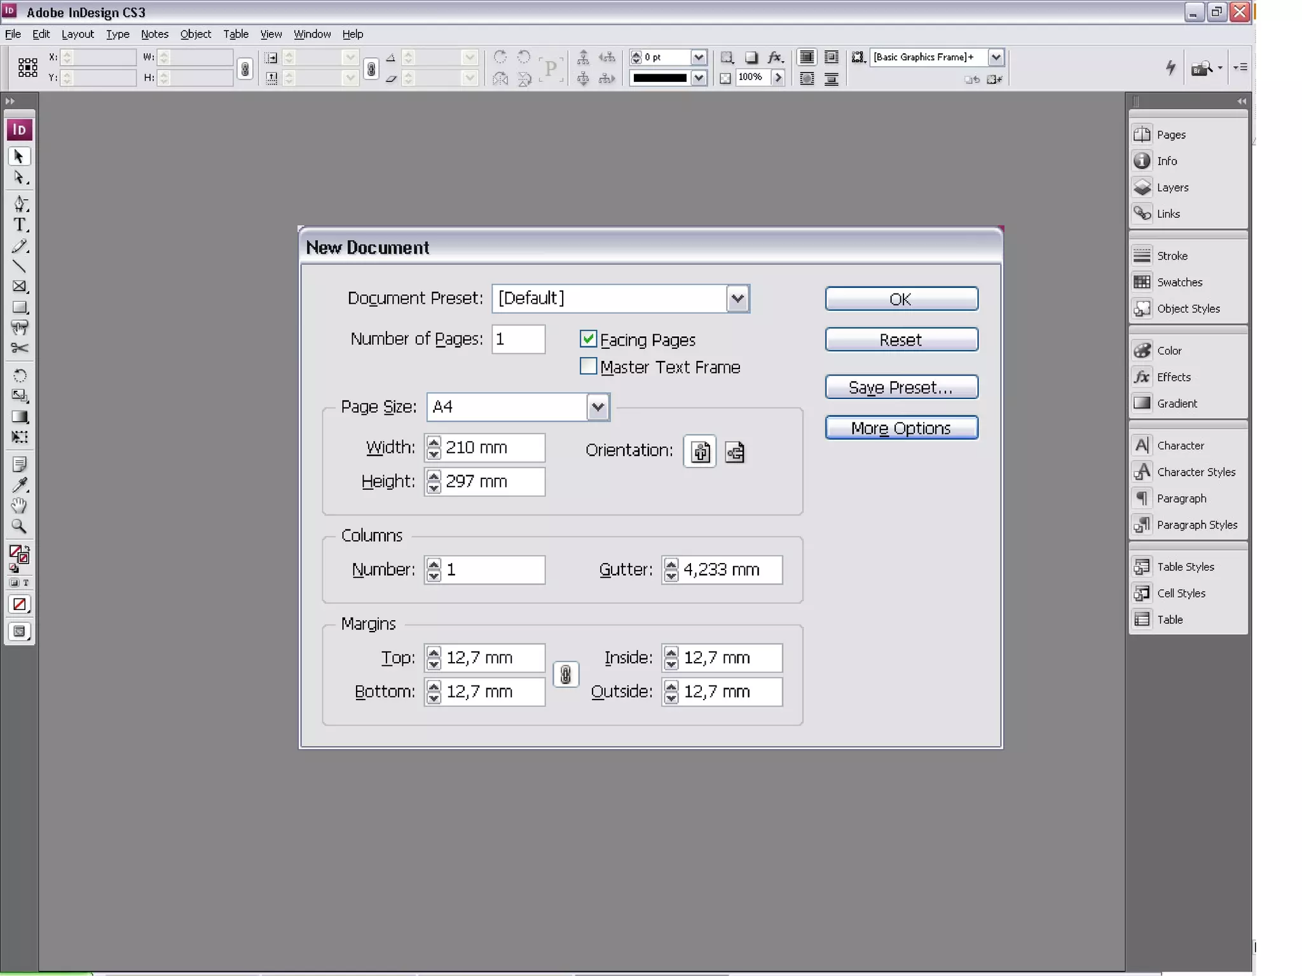Click the Save Preset button
1302x976 pixels.
tap(901, 388)
